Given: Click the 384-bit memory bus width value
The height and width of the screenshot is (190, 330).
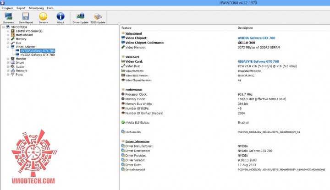Looking at the screenshot, I should pos(242,103).
